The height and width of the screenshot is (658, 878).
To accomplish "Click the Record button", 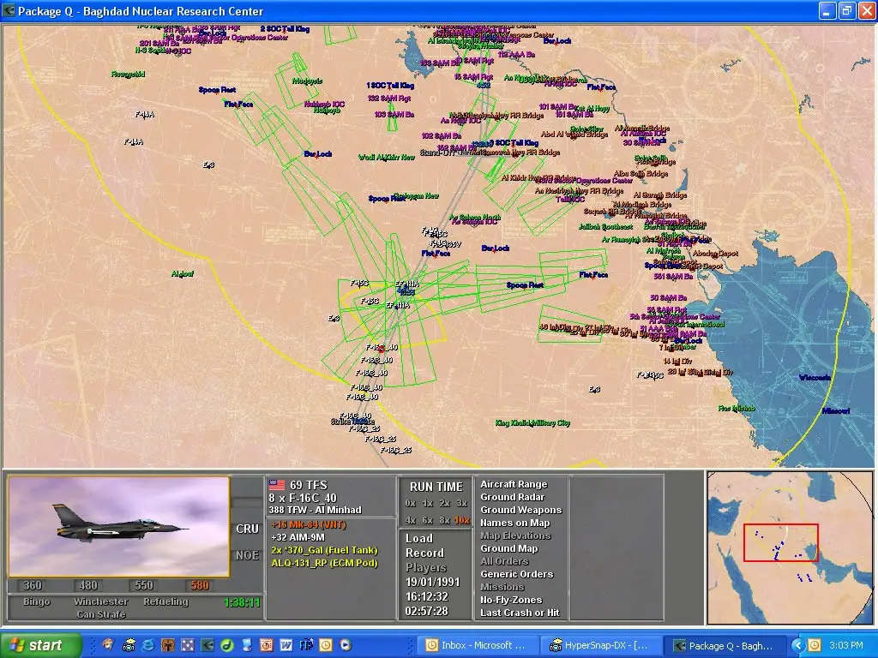I will coord(424,553).
